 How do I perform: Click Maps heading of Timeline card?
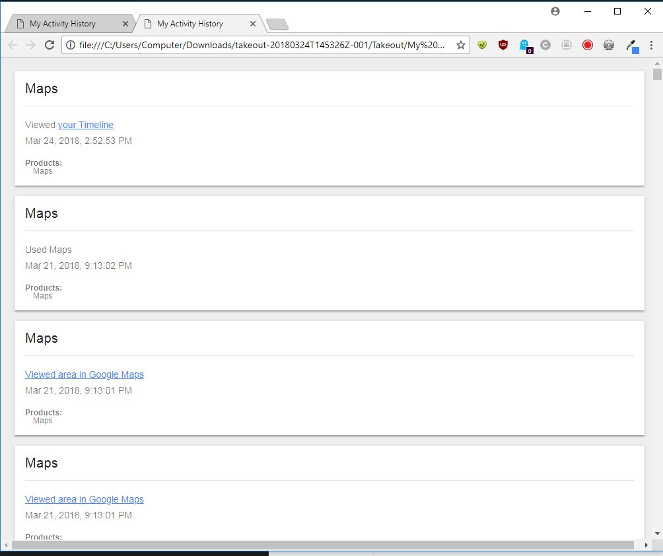42,88
